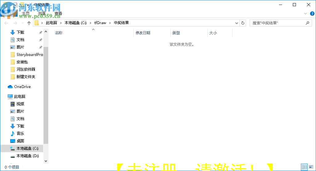316x171 pixels.
Task: Click folder icon in address bar
Action: [36, 23]
